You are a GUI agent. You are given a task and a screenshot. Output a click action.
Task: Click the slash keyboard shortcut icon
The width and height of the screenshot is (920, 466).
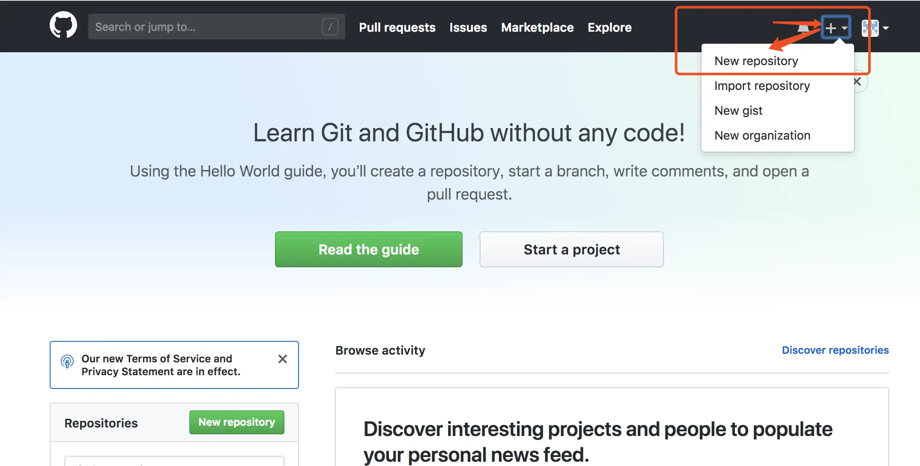point(330,27)
